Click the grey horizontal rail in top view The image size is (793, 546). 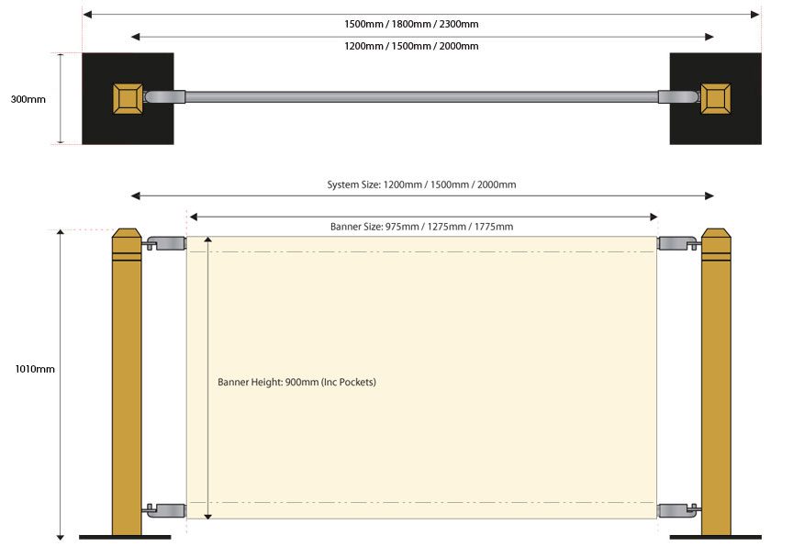pos(422,95)
